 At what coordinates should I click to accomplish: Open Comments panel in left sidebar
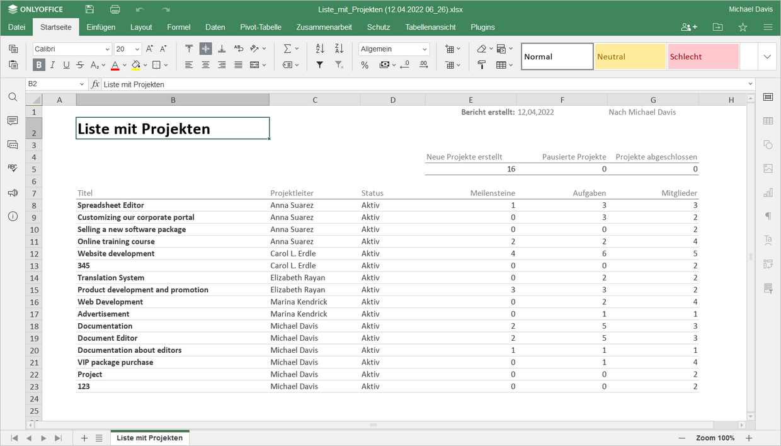point(13,120)
